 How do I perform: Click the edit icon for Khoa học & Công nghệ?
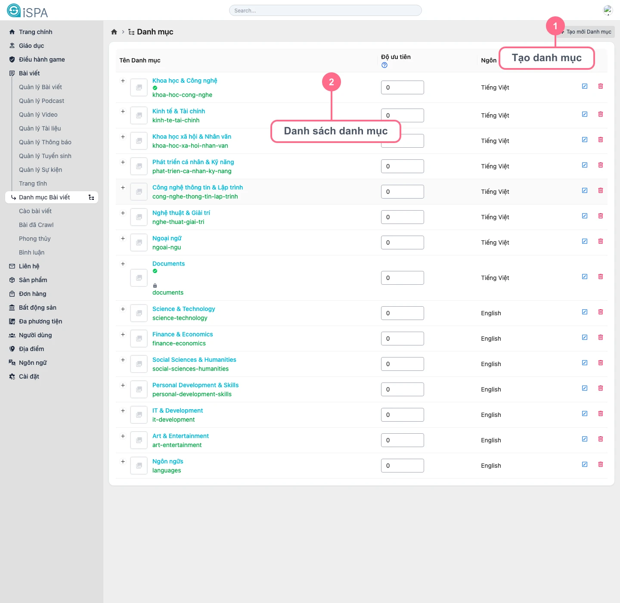(585, 86)
